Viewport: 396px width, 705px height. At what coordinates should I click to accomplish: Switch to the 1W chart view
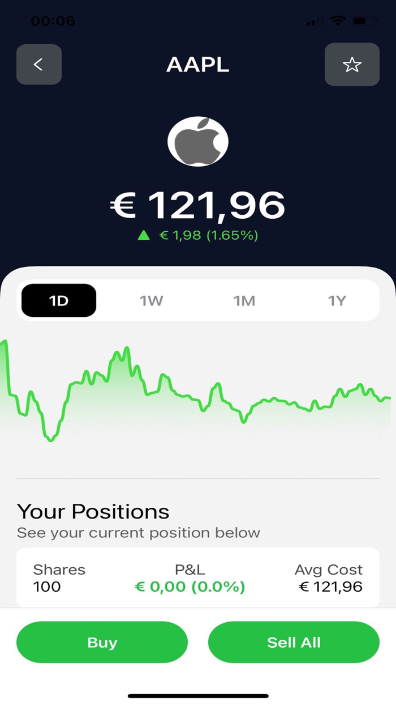[150, 300]
